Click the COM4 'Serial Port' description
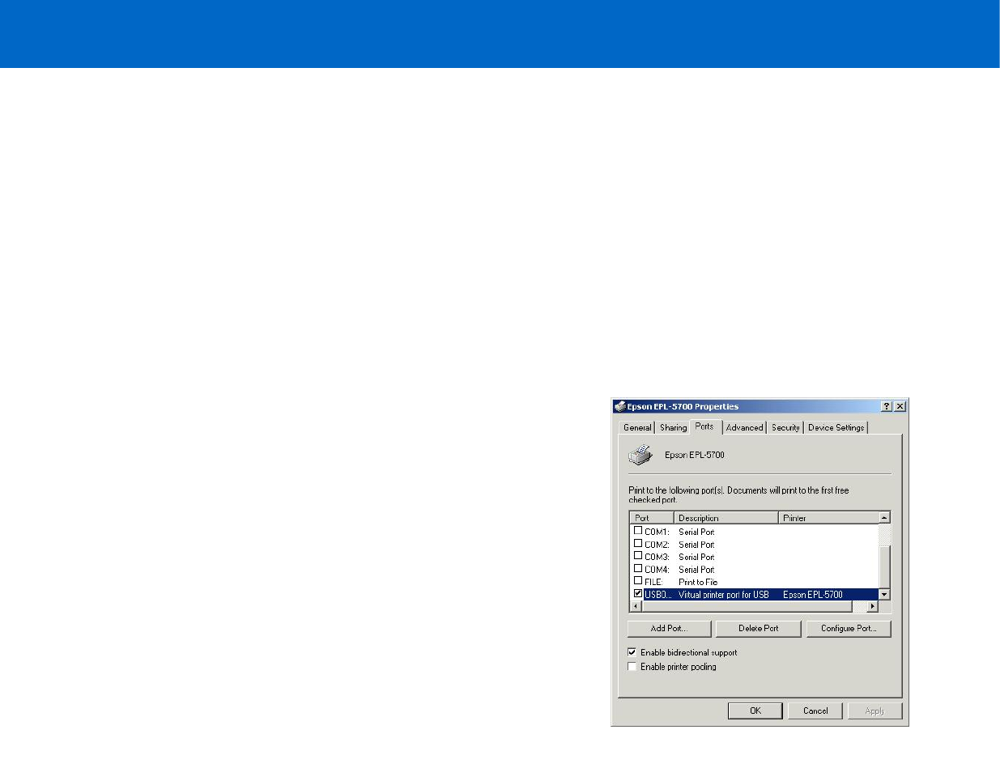Screen dimensions: 1000x772 696,570
